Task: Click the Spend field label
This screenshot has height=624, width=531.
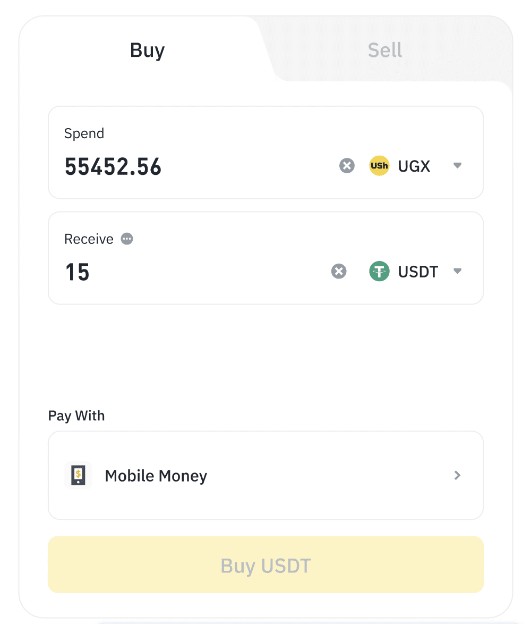Action: coord(84,133)
